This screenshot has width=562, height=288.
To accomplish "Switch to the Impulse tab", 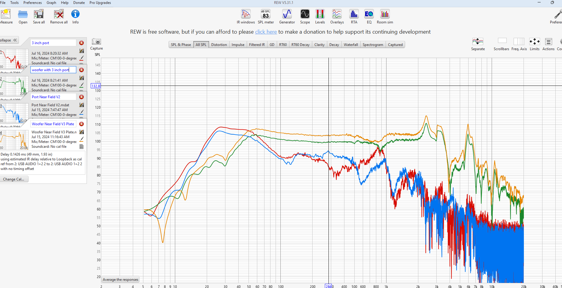I will [x=238, y=45].
